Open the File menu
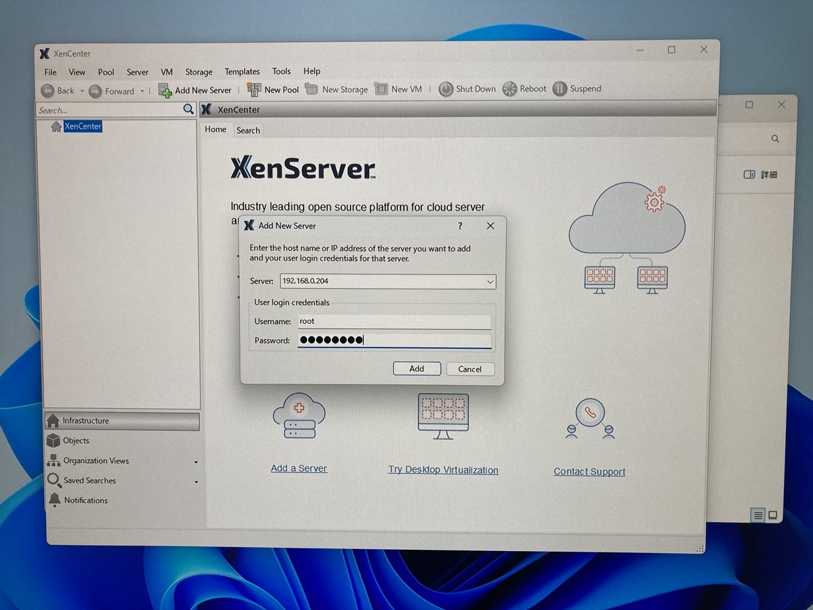The width and height of the screenshot is (813, 610). click(x=51, y=72)
